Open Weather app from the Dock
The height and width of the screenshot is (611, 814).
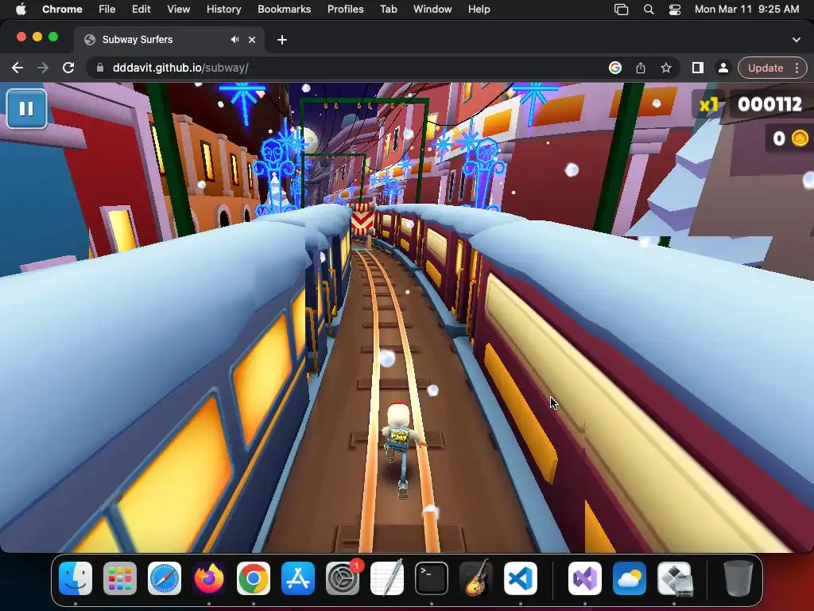(630, 578)
